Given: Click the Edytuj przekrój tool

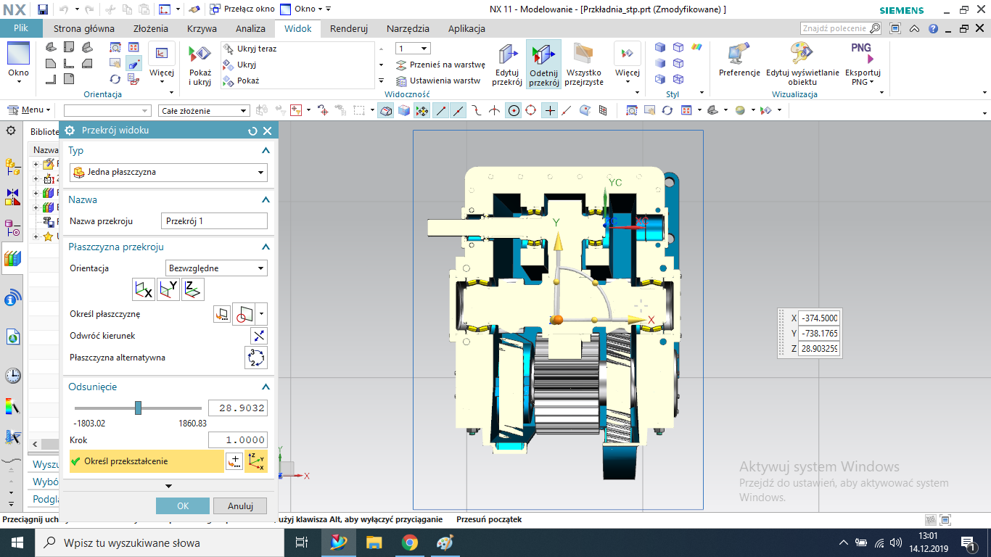Looking at the screenshot, I should click(x=507, y=65).
